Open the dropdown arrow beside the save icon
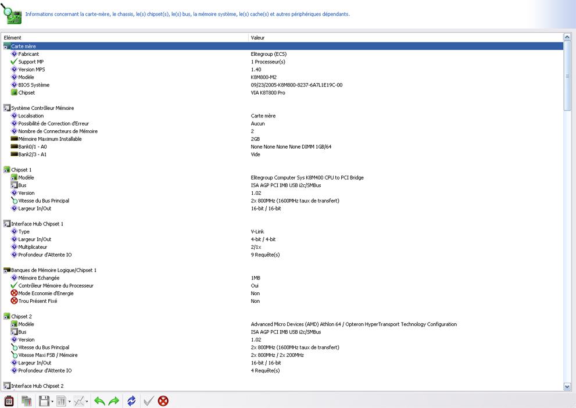 pos(52,402)
